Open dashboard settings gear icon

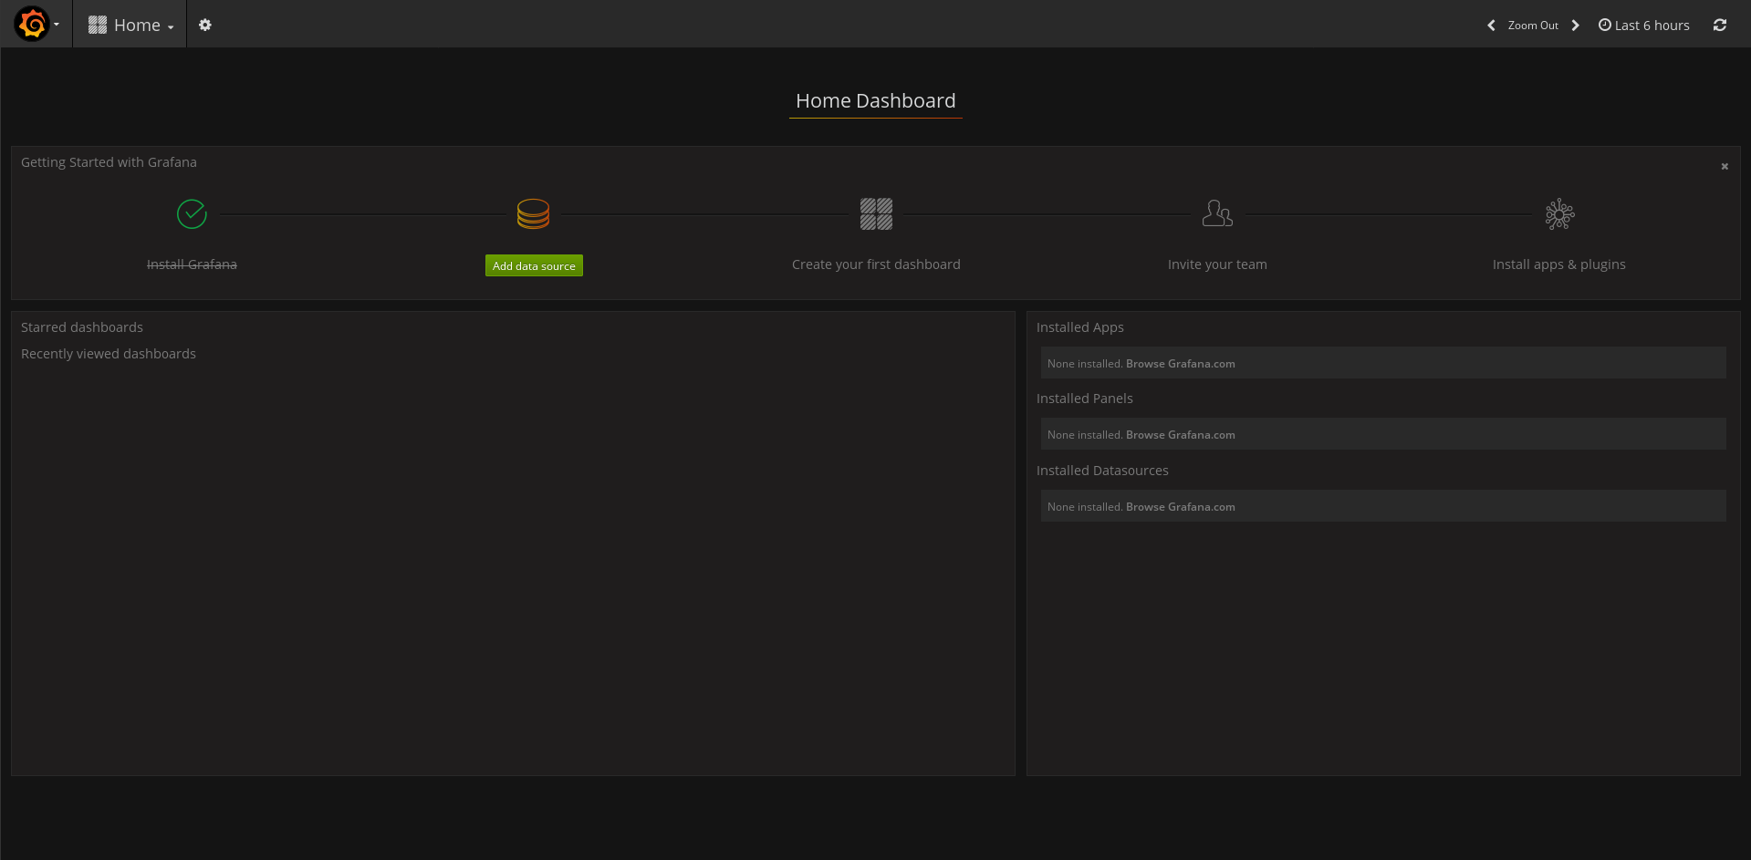point(205,25)
